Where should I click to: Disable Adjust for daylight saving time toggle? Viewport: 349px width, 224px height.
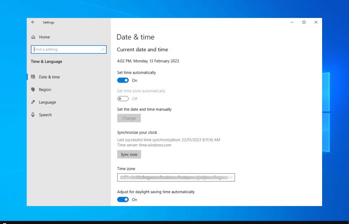pos(123,200)
